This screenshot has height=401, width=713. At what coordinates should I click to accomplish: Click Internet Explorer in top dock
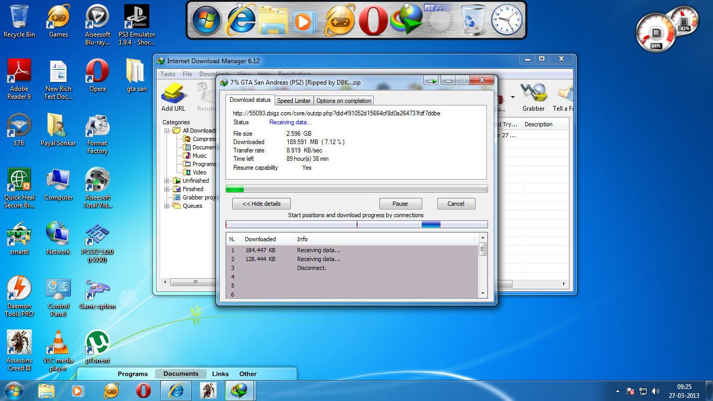(x=240, y=21)
